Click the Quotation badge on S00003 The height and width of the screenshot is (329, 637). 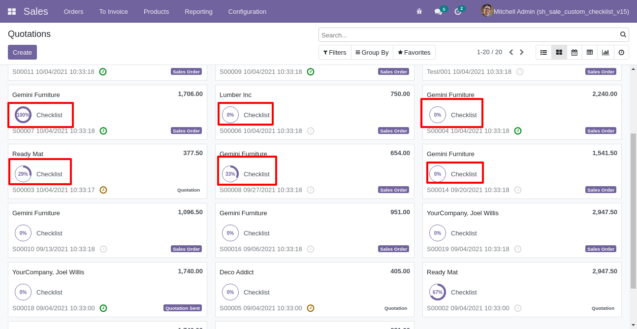(189, 190)
